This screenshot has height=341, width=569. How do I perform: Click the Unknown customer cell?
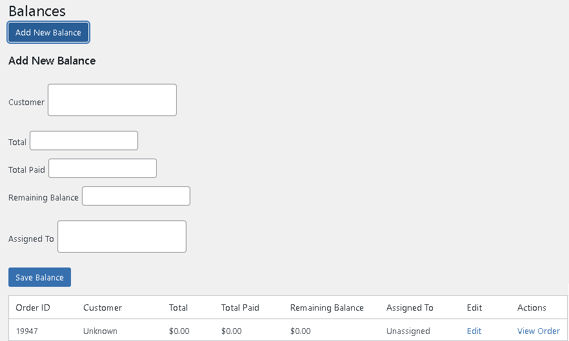100,331
